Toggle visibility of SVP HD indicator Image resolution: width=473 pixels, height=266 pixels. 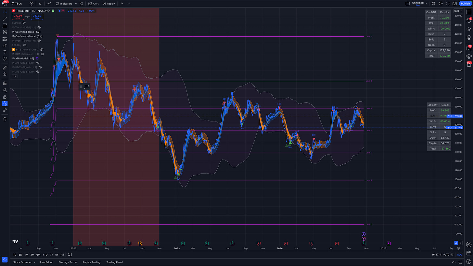tap(24, 23)
